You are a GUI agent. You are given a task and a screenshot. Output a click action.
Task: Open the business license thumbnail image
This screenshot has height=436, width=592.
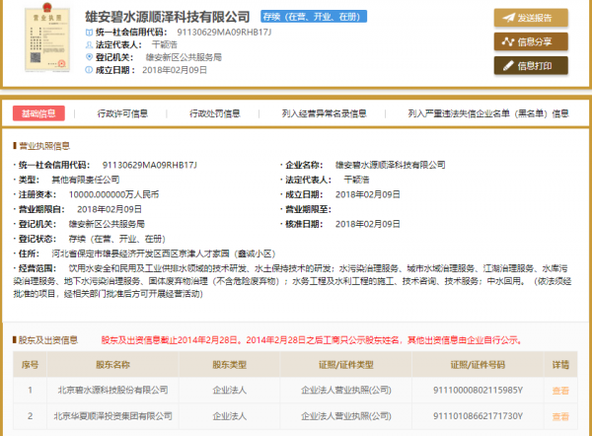point(47,37)
